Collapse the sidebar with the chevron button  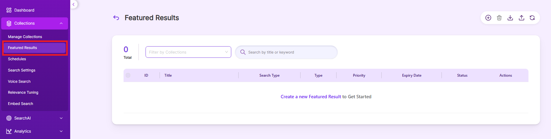pyautogui.click(x=74, y=4)
